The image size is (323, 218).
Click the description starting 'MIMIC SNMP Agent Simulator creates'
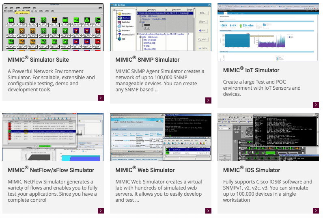click(160, 80)
